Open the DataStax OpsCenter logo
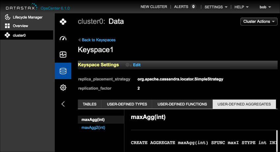The height and width of the screenshot is (152, 280). tap(22, 7)
